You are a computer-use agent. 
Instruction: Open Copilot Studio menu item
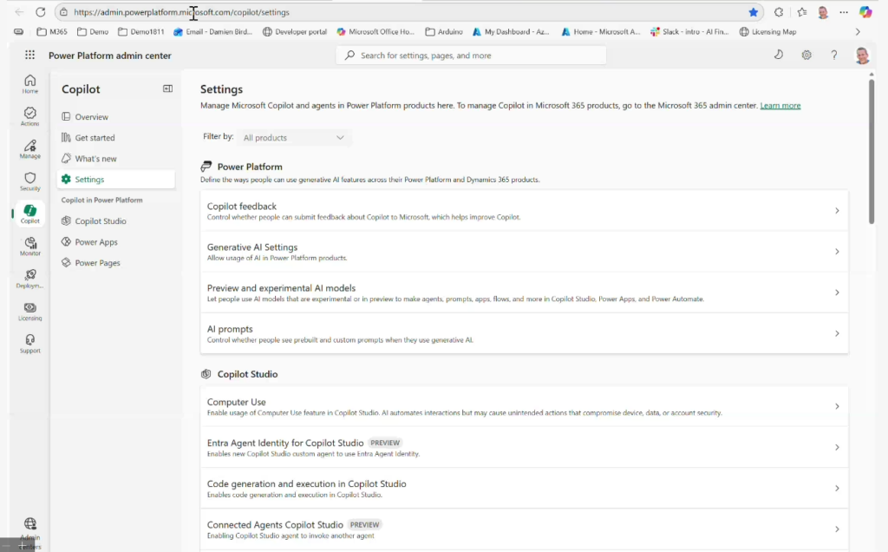click(115, 221)
